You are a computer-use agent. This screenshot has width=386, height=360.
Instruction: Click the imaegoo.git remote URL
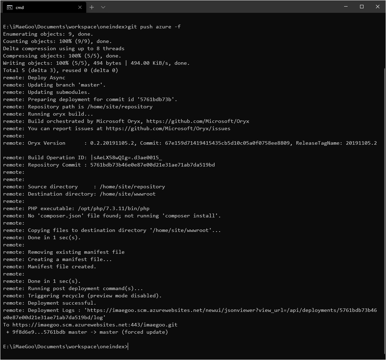(95, 325)
